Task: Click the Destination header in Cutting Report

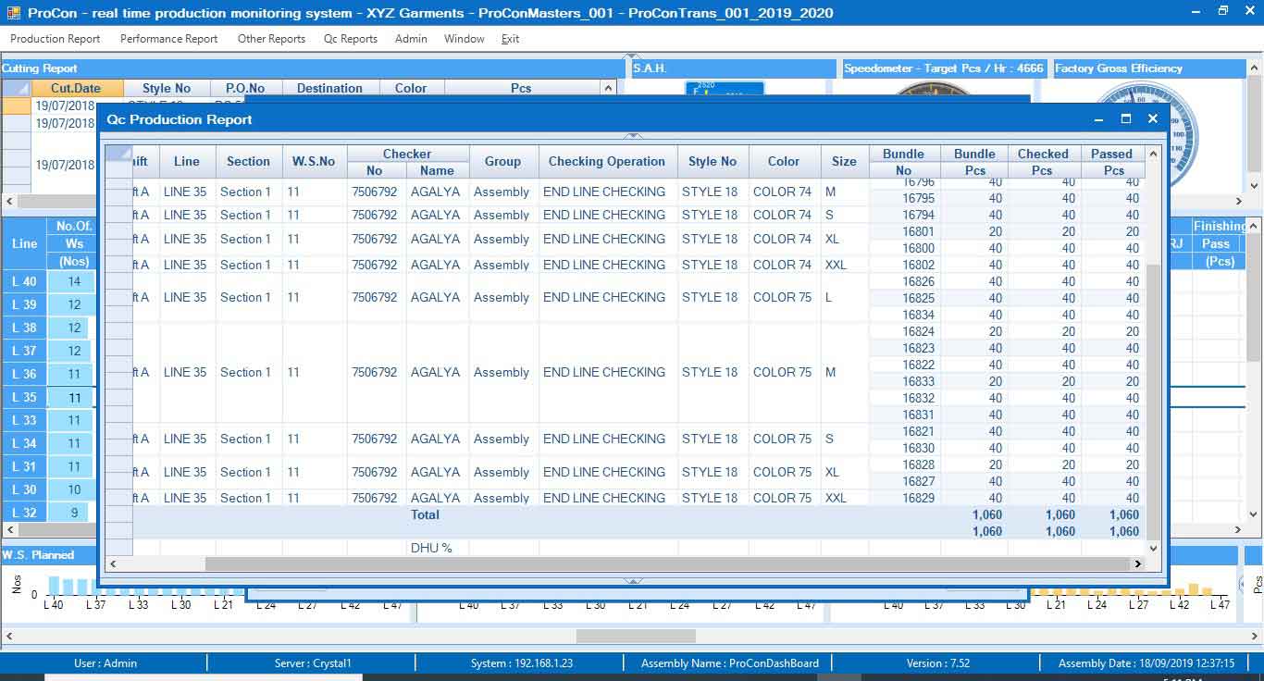Action: pos(329,88)
